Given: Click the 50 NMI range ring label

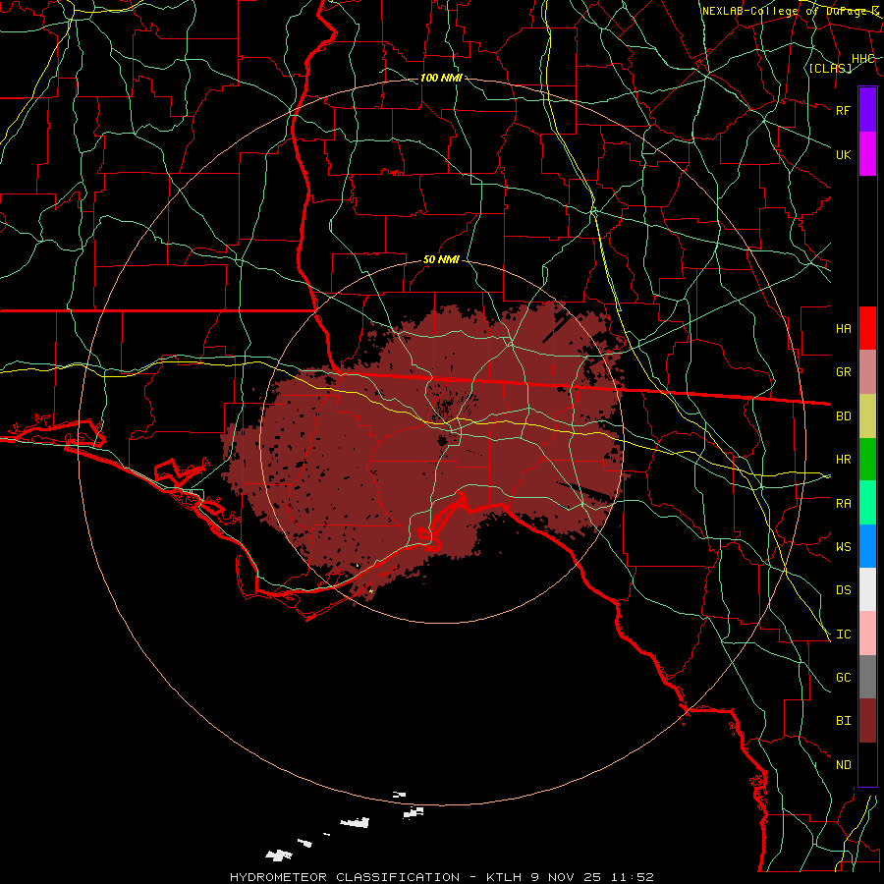Looking at the screenshot, I should (441, 259).
